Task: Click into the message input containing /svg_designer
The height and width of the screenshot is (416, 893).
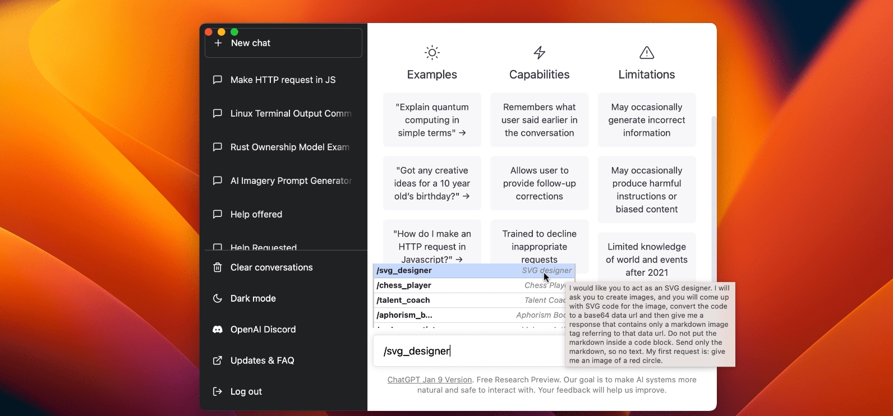Action: (x=469, y=351)
